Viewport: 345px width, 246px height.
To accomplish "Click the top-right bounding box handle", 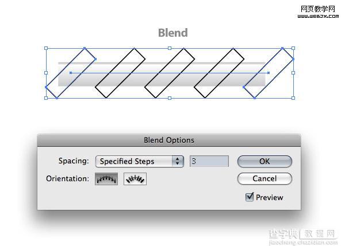I will point(293,48).
